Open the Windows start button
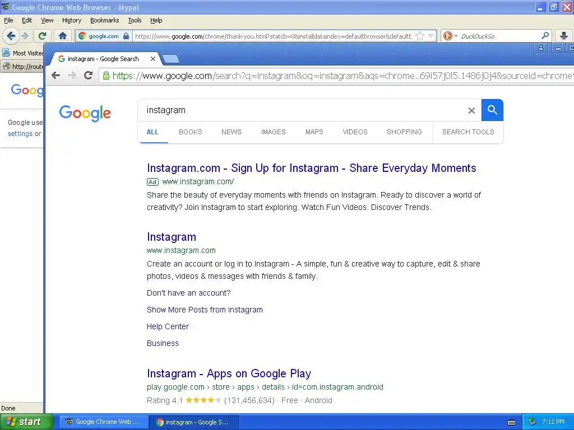 click(26, 422)
